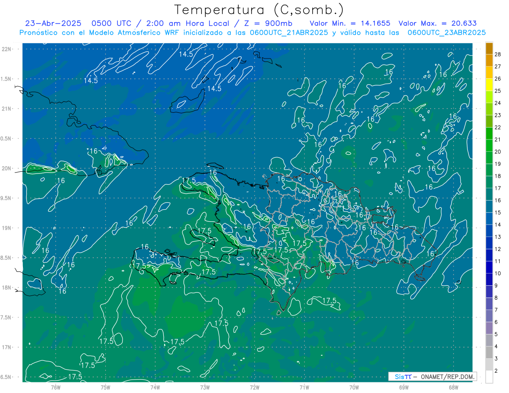Click the colorbar scale label '28'

498,54
